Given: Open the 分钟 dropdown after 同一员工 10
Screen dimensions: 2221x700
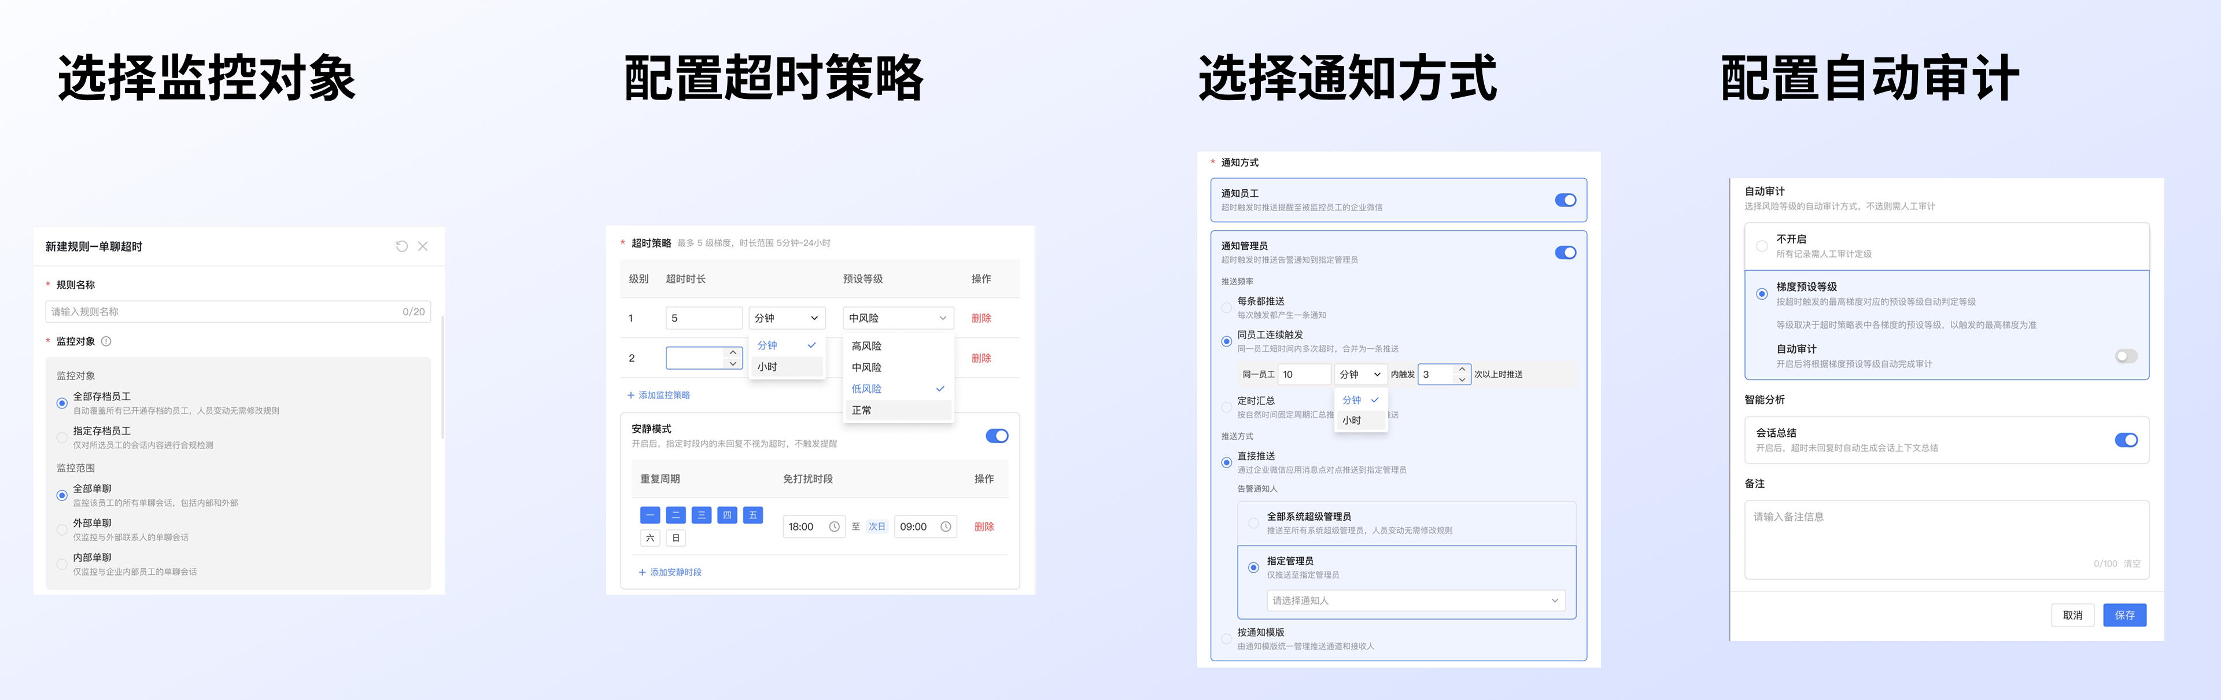Looking at the screenshot, I should tap(1360, 375).
